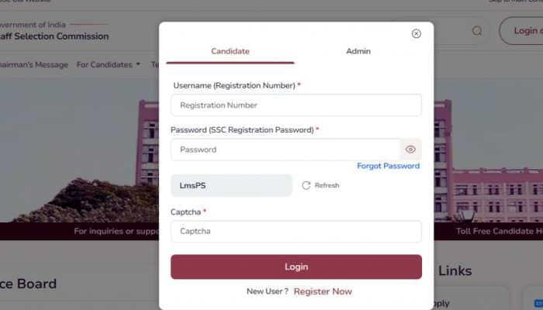Screen dimensions: 543x310
Task: Open the Chairman's Message menu item
Action: [34, 65]
